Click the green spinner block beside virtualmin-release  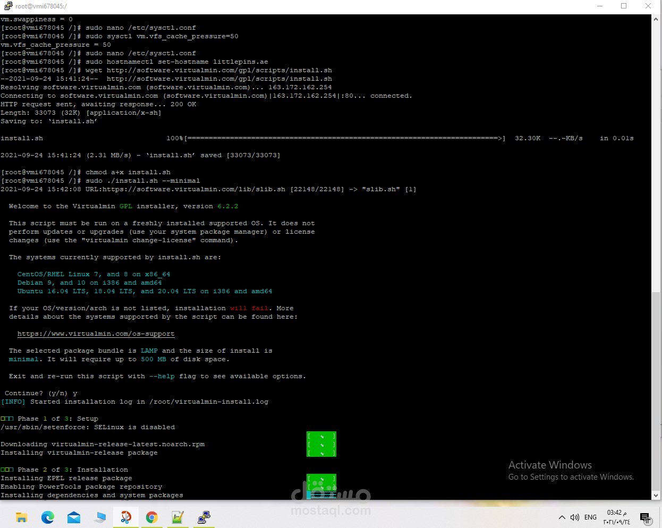tap(321, 444)
